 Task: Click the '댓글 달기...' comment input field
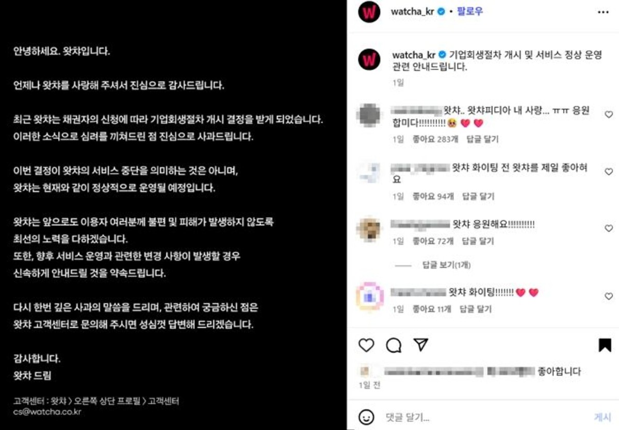(x=485, y=417)
